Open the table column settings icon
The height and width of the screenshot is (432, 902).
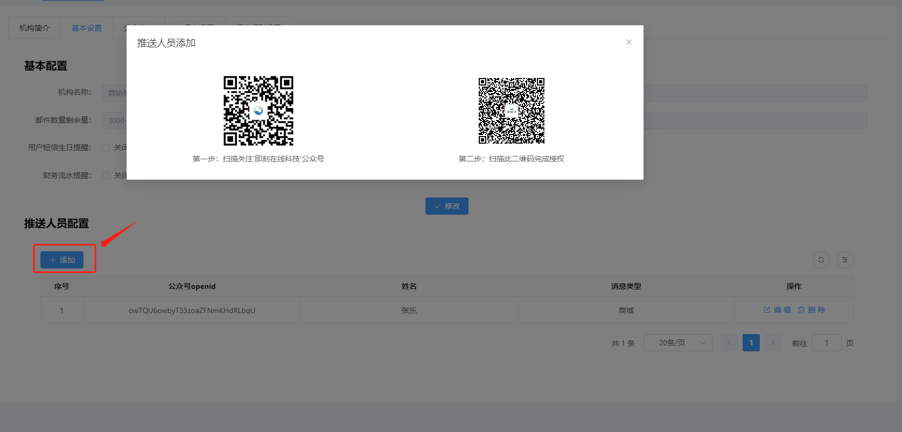[844, 260]
